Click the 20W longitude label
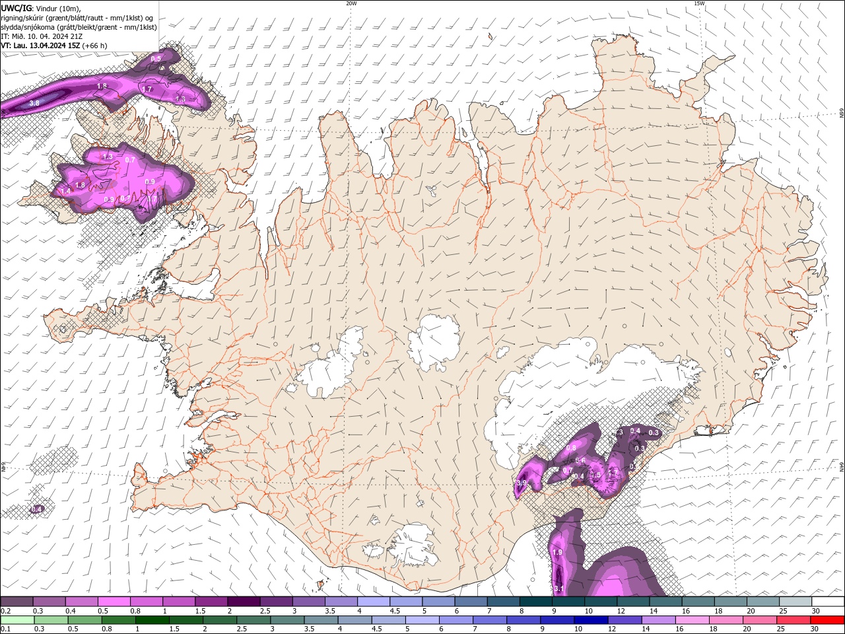 pos(351,3)
